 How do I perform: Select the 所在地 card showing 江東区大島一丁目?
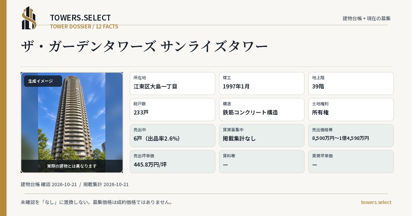[x=172, y=83]
